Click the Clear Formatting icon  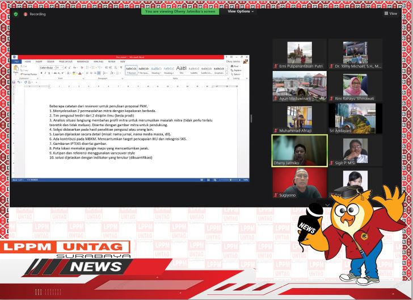[82, 68]
